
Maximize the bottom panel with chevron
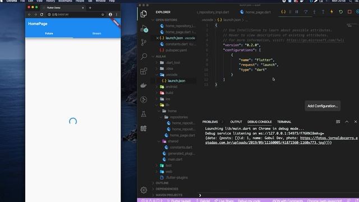coord(347,122)
